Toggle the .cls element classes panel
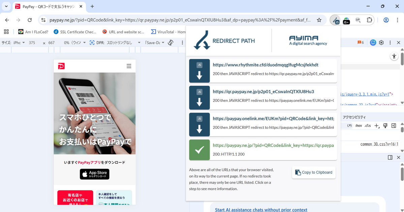 click(x=368, y=126)
